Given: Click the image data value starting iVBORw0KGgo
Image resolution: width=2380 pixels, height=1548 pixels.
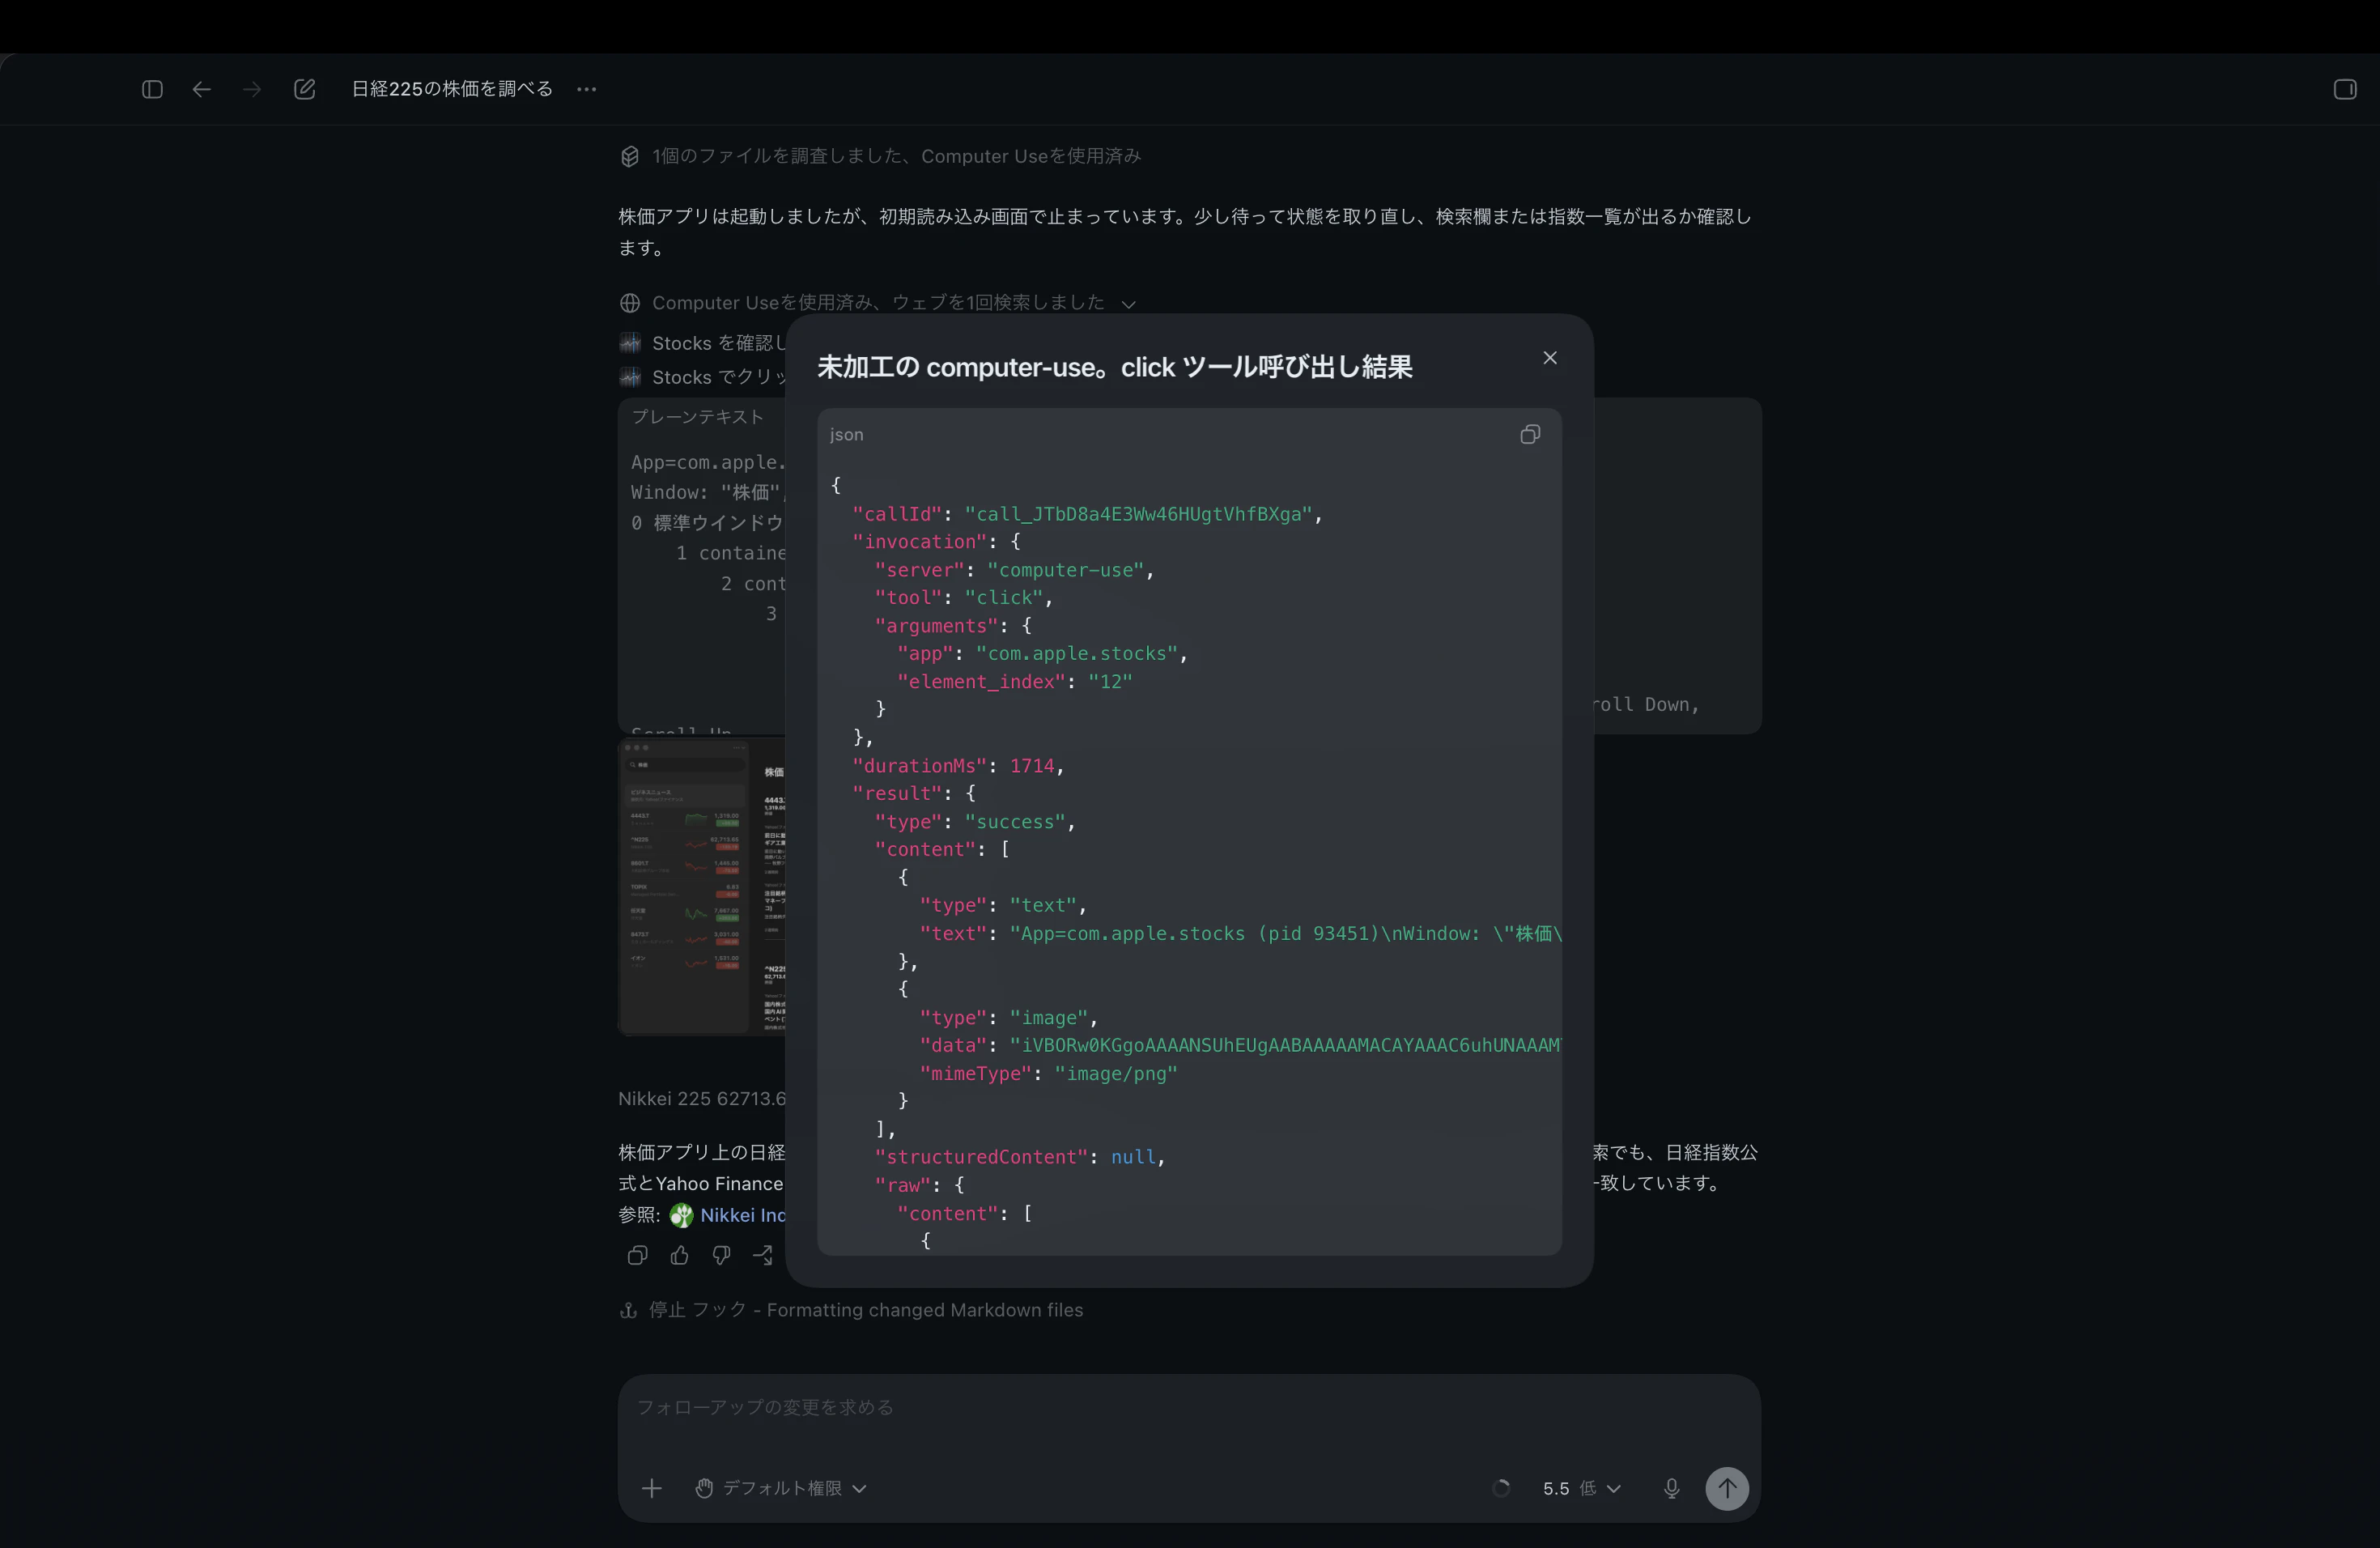Looking at the screenshot, I should (1286, 1045).
